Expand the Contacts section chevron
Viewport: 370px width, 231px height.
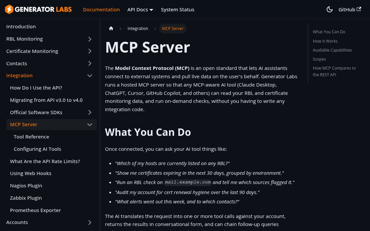(x=90, y=63)
